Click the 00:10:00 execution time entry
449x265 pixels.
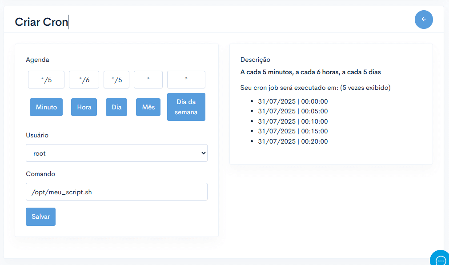point(293,121)
